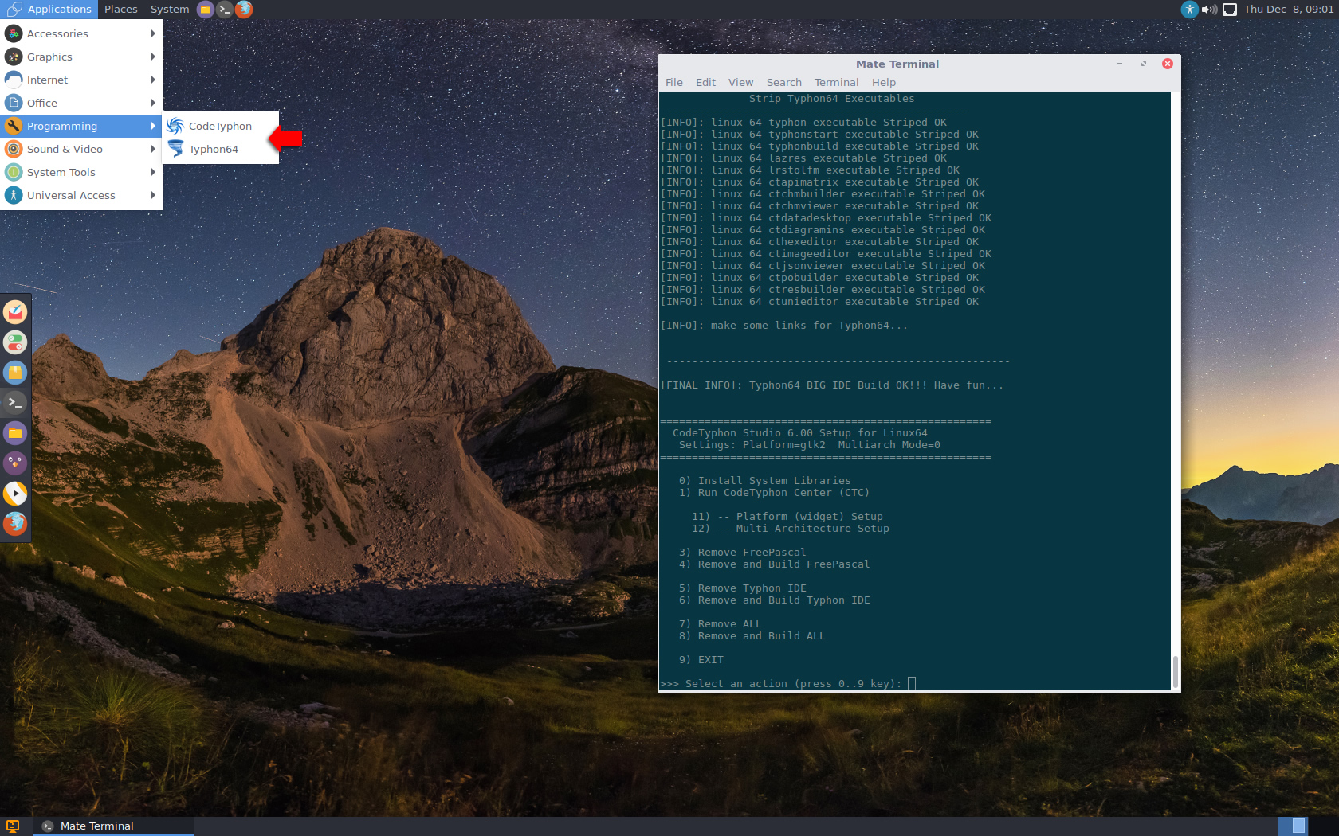Launch file manager from top panel launcher
This screenshot has height=836, width=1339.
(x=206, y=10)
